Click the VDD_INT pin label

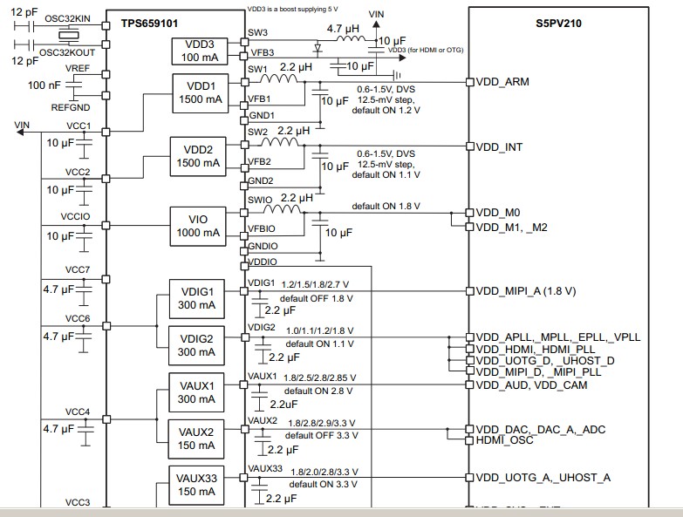coord(499,147)
